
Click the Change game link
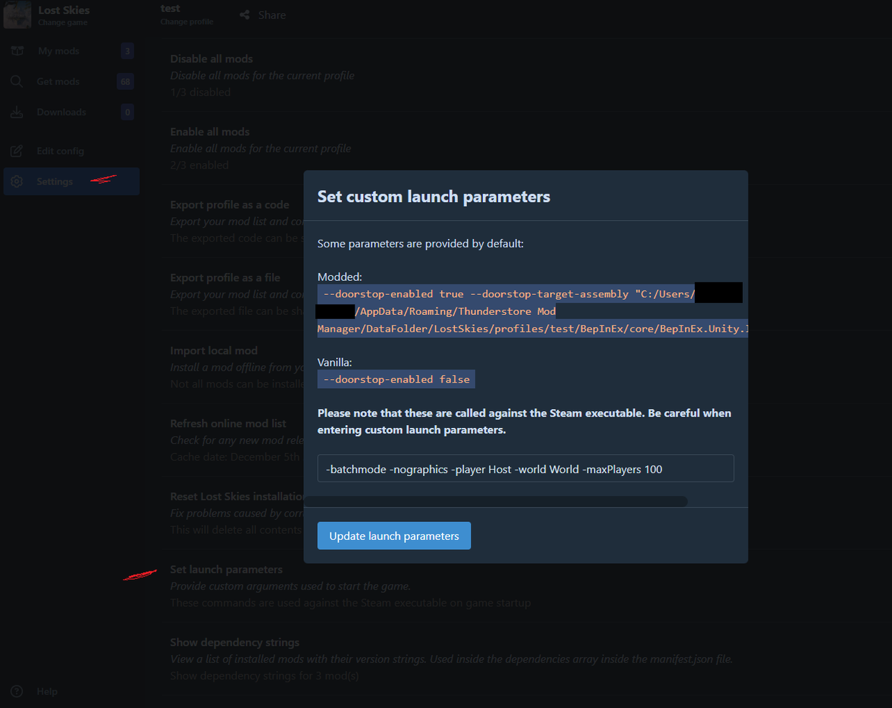coord(63,23)
